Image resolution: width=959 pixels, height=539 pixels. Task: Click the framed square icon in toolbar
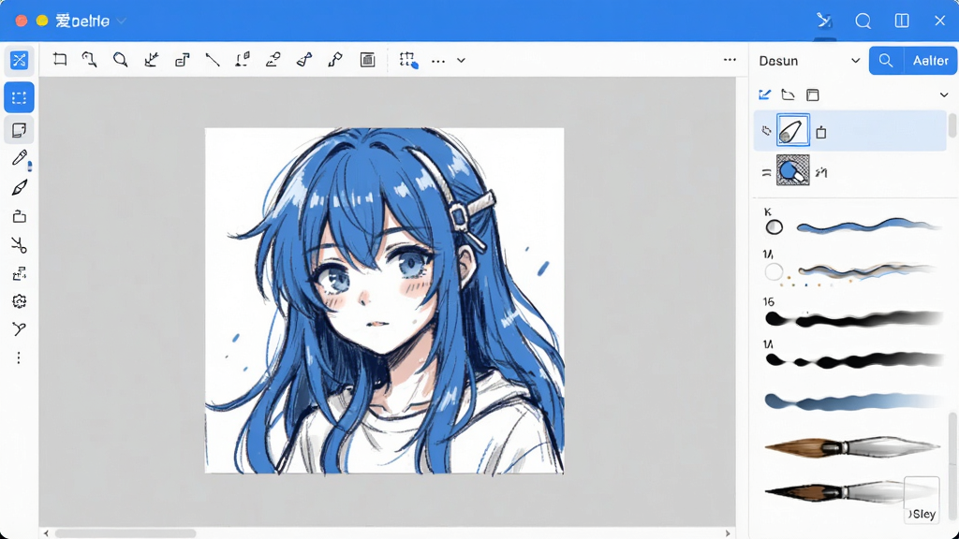click(x=367, y=60)
